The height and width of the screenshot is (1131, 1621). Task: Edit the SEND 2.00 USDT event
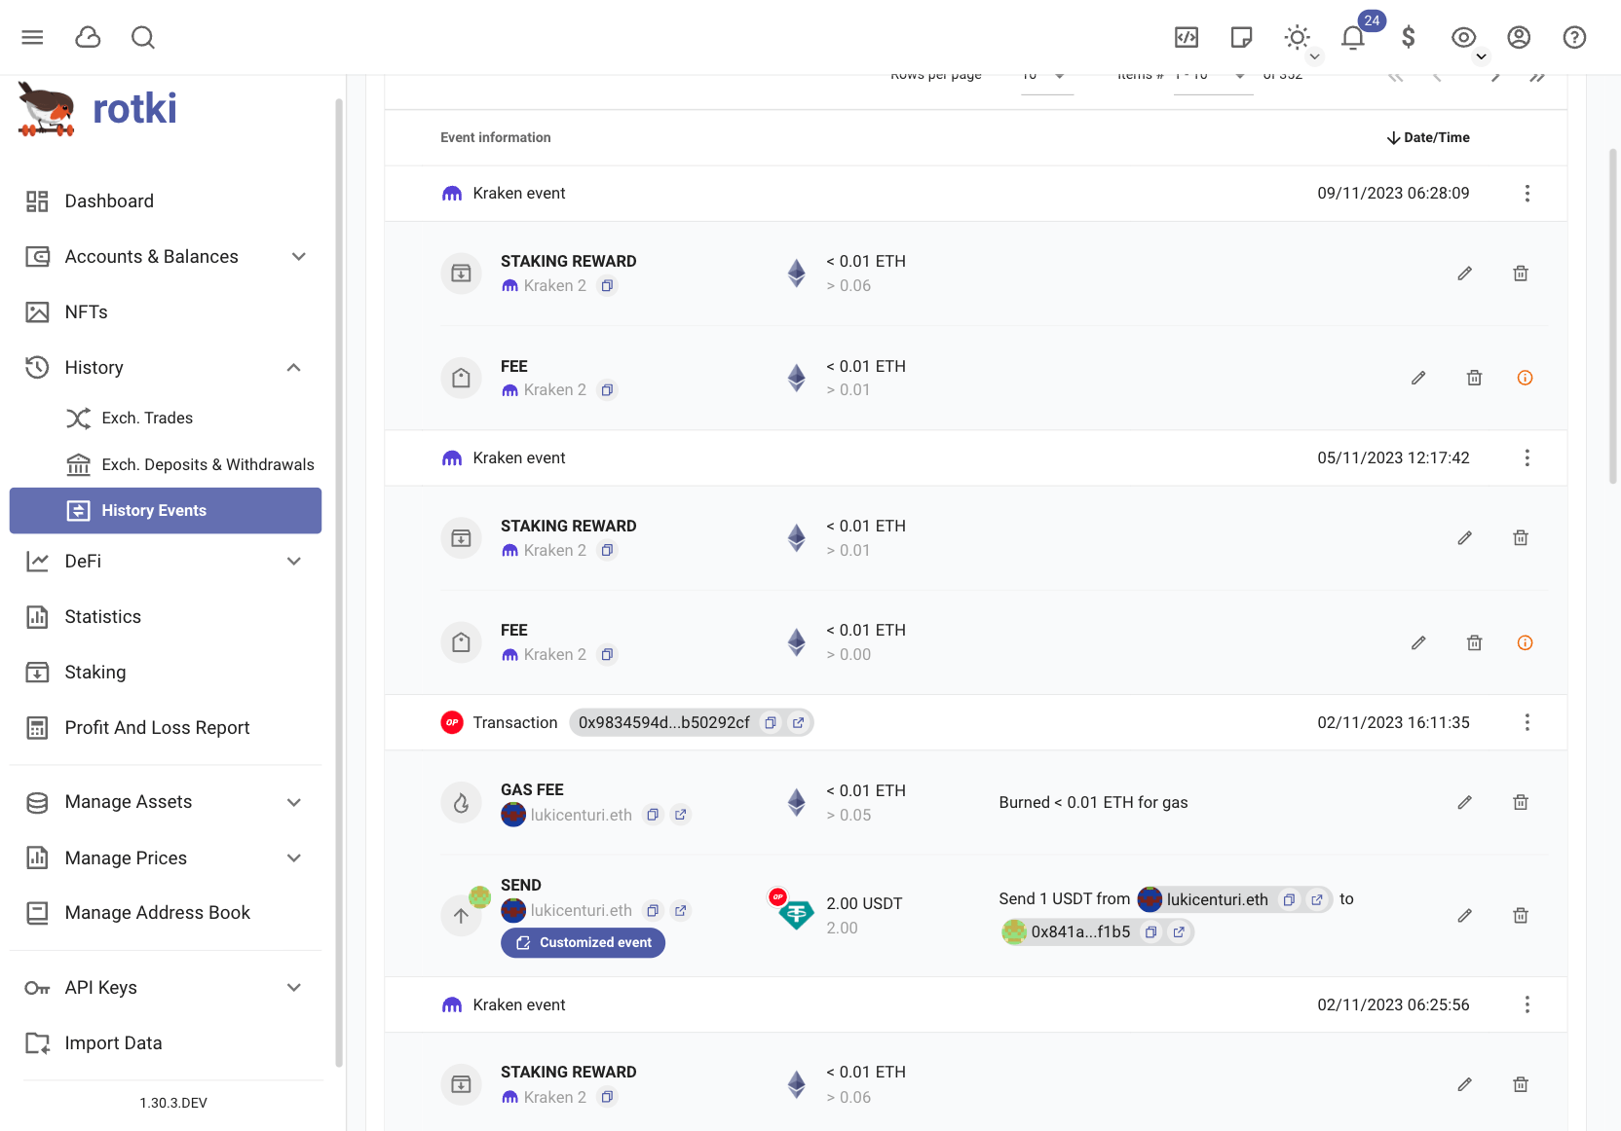(1464, 916)
